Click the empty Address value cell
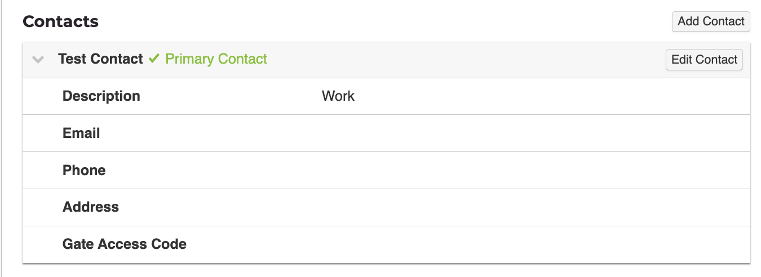761x277 pixels. point(451,207)
